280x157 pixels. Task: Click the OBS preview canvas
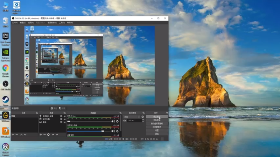(x=90, y=65)
